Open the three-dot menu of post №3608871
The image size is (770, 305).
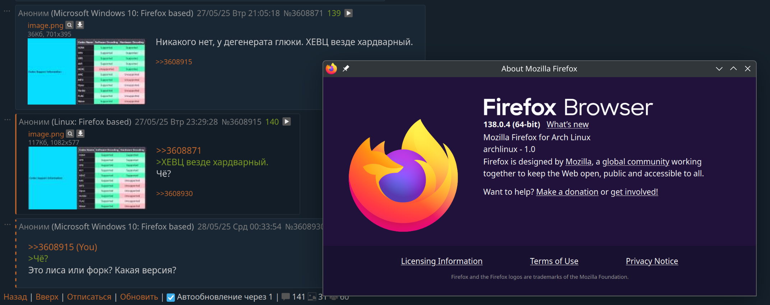click(7, 11)
